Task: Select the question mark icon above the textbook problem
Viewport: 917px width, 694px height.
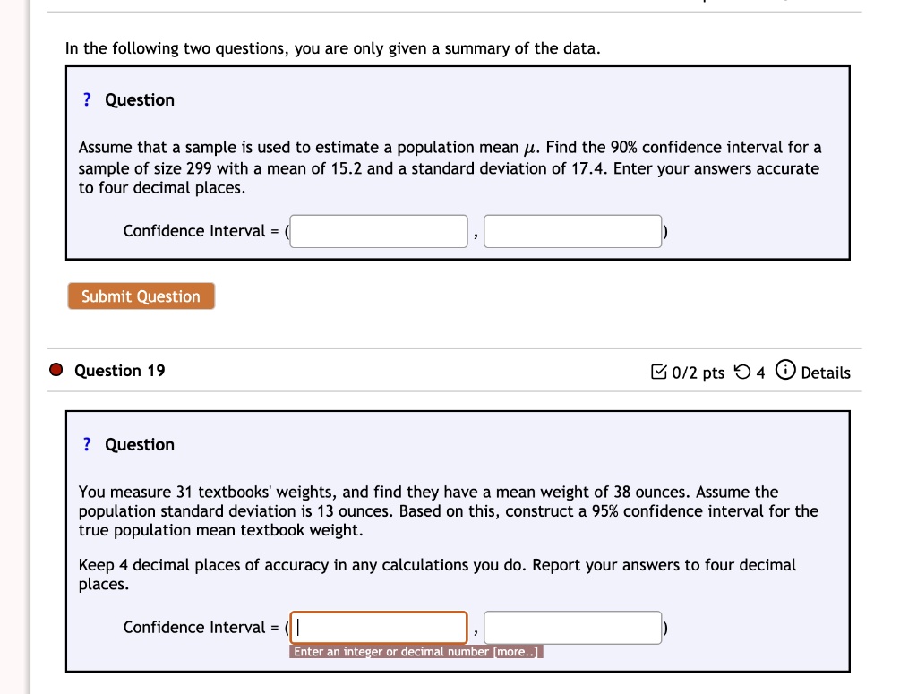Action: point(87,444)
